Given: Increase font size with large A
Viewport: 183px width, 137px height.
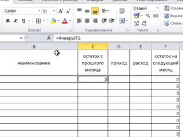Looking at the screenshot, I should tap(61, 11).
